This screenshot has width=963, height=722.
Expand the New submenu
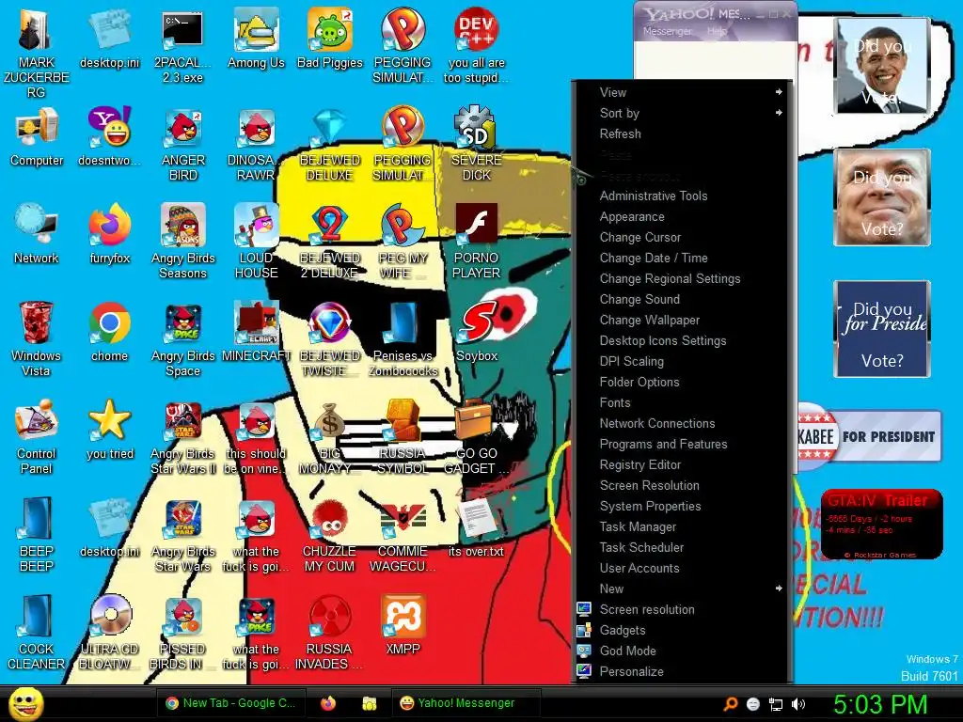click(682, 589)
